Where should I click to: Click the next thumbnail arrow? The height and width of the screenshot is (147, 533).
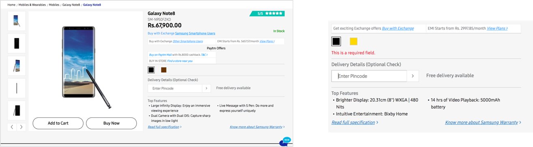coord(21,127)
